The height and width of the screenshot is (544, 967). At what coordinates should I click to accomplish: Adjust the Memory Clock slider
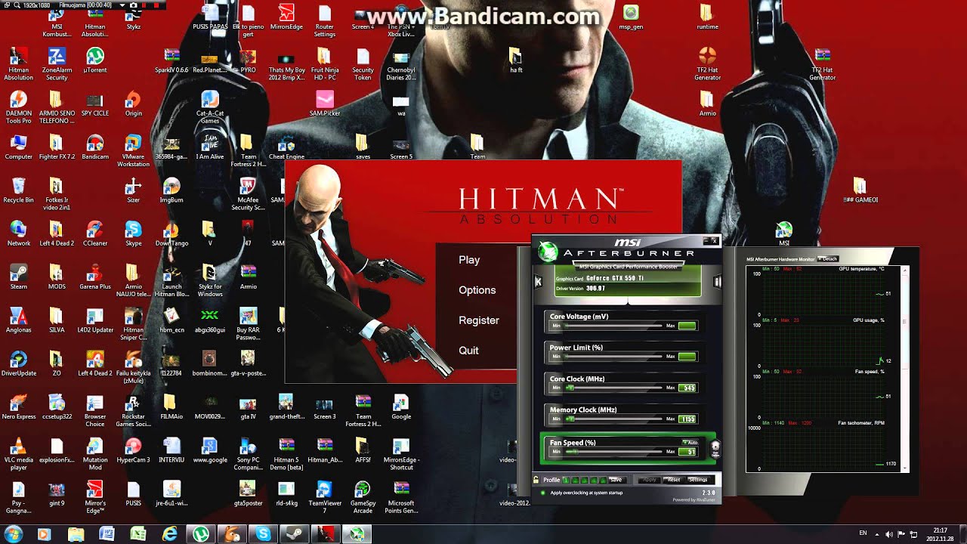coord(614,419)
